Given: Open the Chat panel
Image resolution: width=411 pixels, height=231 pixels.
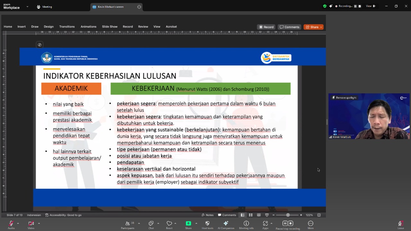Looking at the screenshot, I should coord(151,224).
